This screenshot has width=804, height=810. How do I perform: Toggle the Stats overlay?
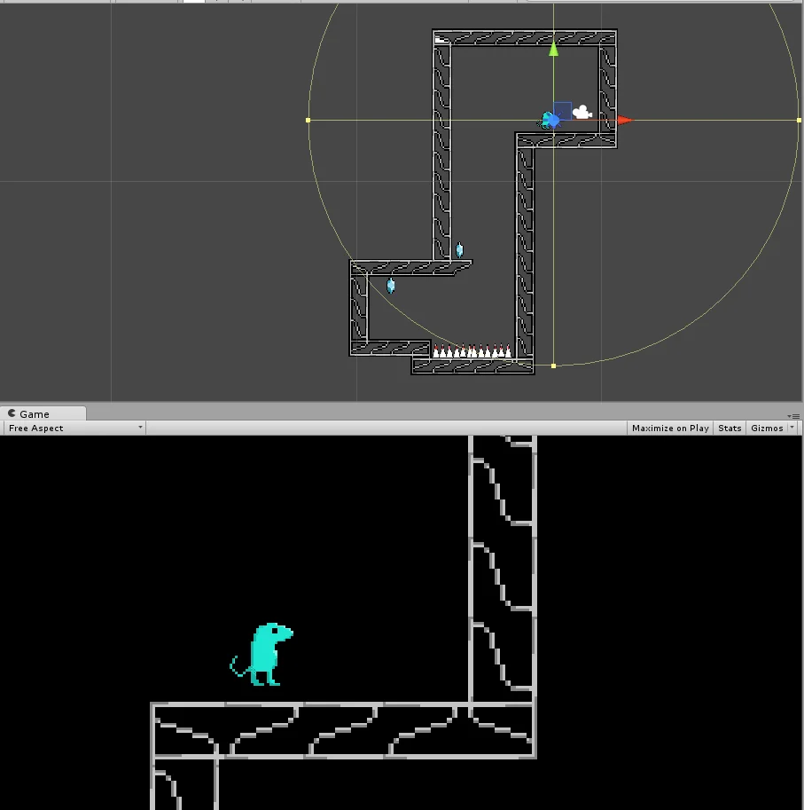730,428
